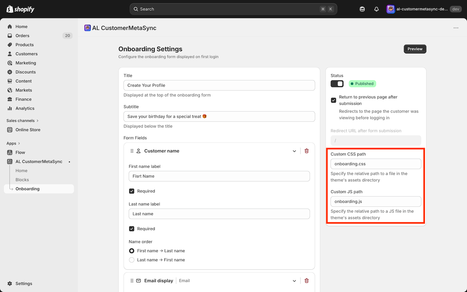Click the Flow app icon

pos(10,152)
